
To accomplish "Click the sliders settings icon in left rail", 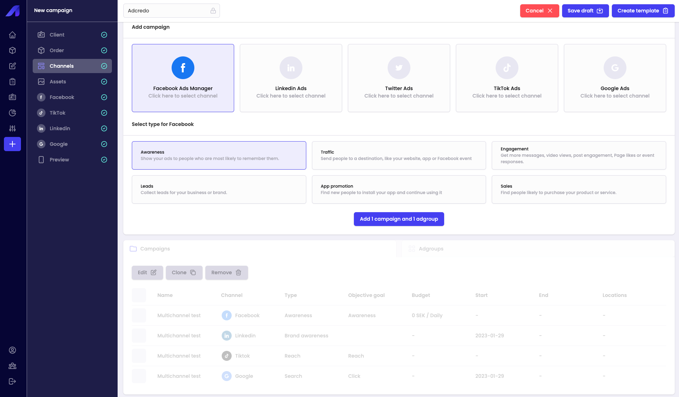I will pyautogui.click(x=12, y=128).
